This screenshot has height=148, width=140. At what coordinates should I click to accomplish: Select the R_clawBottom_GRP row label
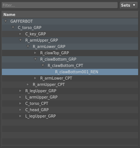tap(58, 59)
